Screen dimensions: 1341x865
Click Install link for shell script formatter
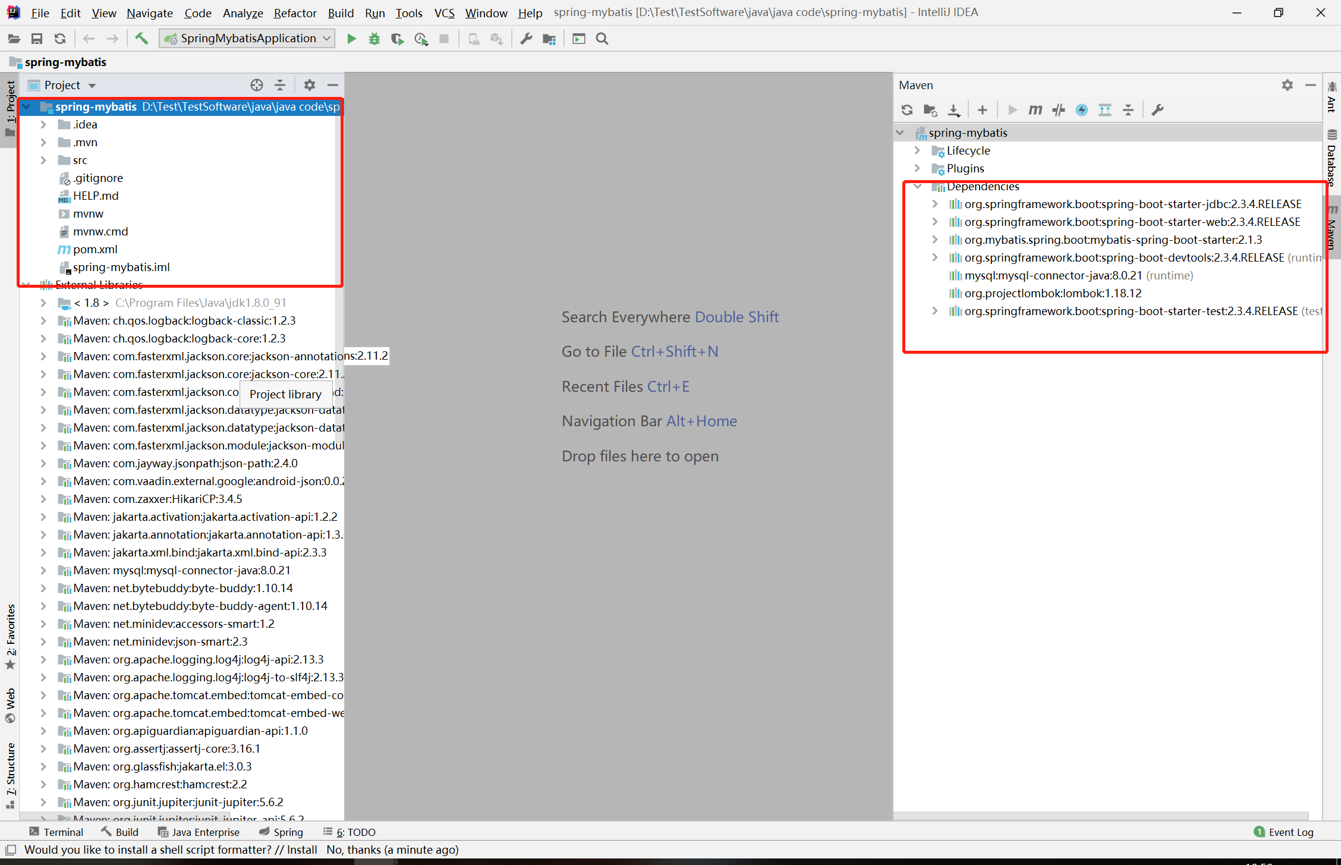(301, 850)
